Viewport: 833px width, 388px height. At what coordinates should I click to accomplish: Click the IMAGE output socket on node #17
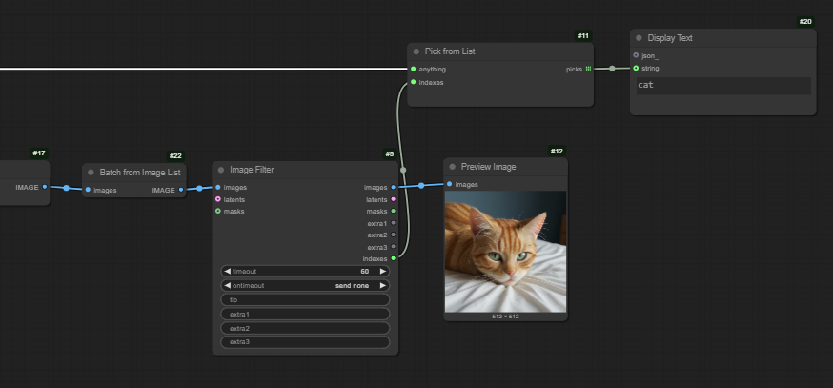[x=45, y=187]
